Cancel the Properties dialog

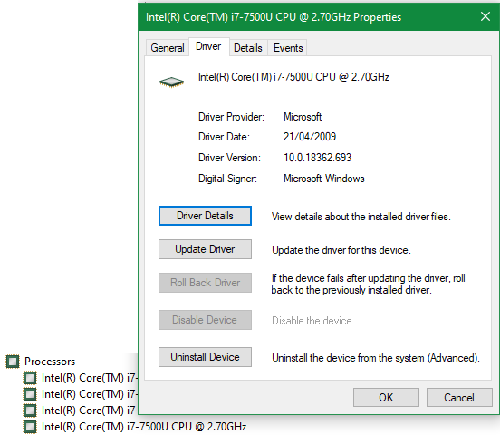tap(459, 398)
